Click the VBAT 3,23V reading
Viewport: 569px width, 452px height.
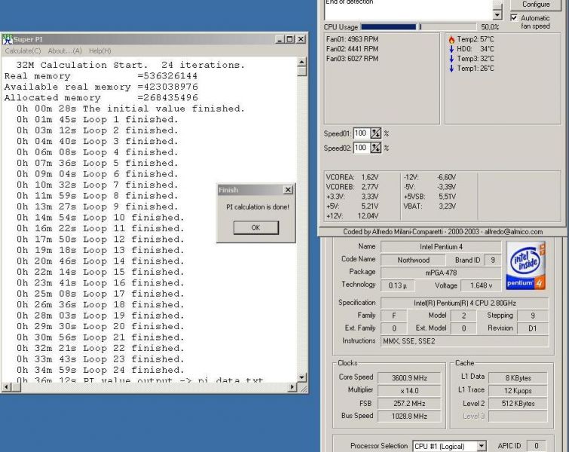coord(430,206)
